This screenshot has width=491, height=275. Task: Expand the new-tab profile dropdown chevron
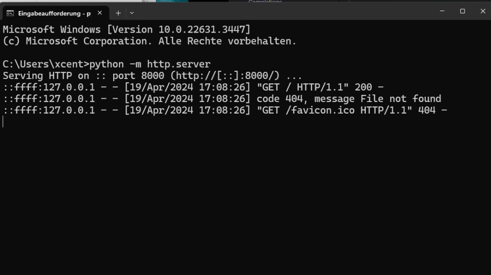[x=132, y=13]
